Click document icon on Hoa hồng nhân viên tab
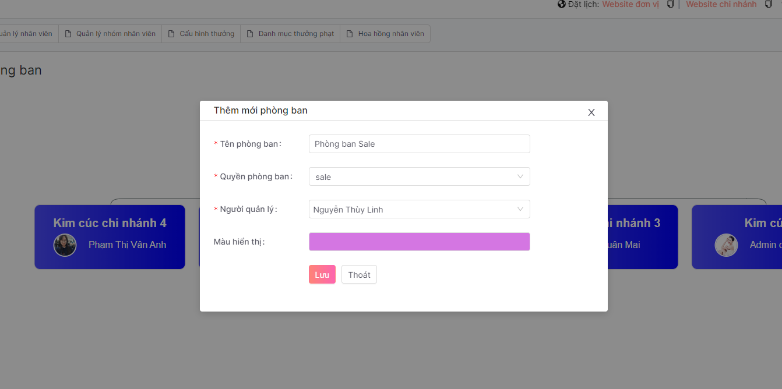The height and width of the screenshot is (389, 782). coord(350,34)
